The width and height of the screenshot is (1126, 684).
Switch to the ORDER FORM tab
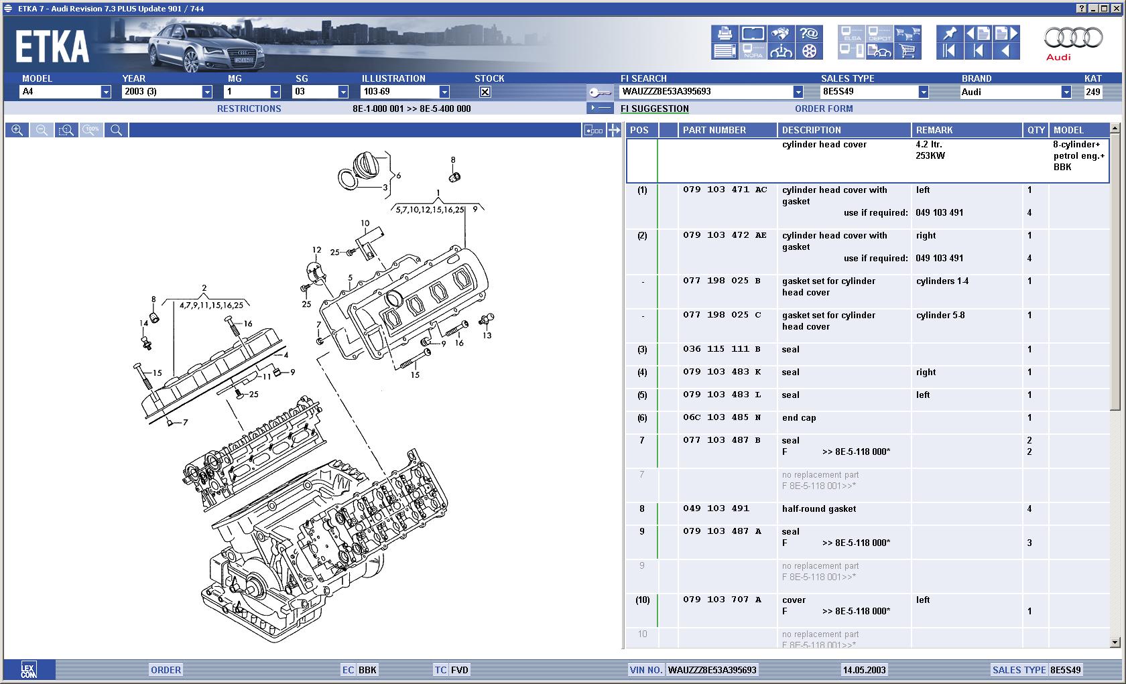824,109
